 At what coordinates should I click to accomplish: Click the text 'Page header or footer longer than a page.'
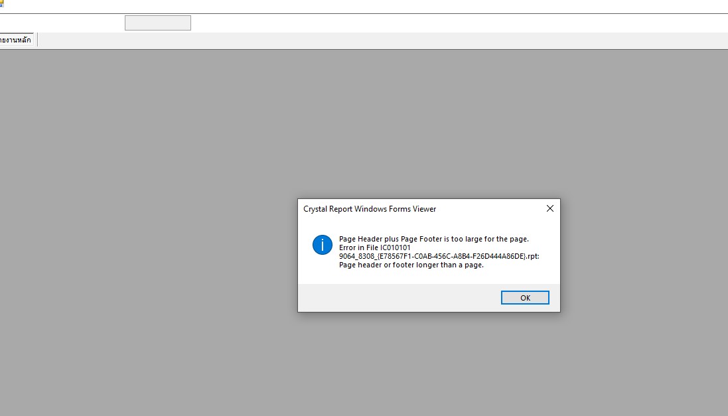tap(411, 265)
